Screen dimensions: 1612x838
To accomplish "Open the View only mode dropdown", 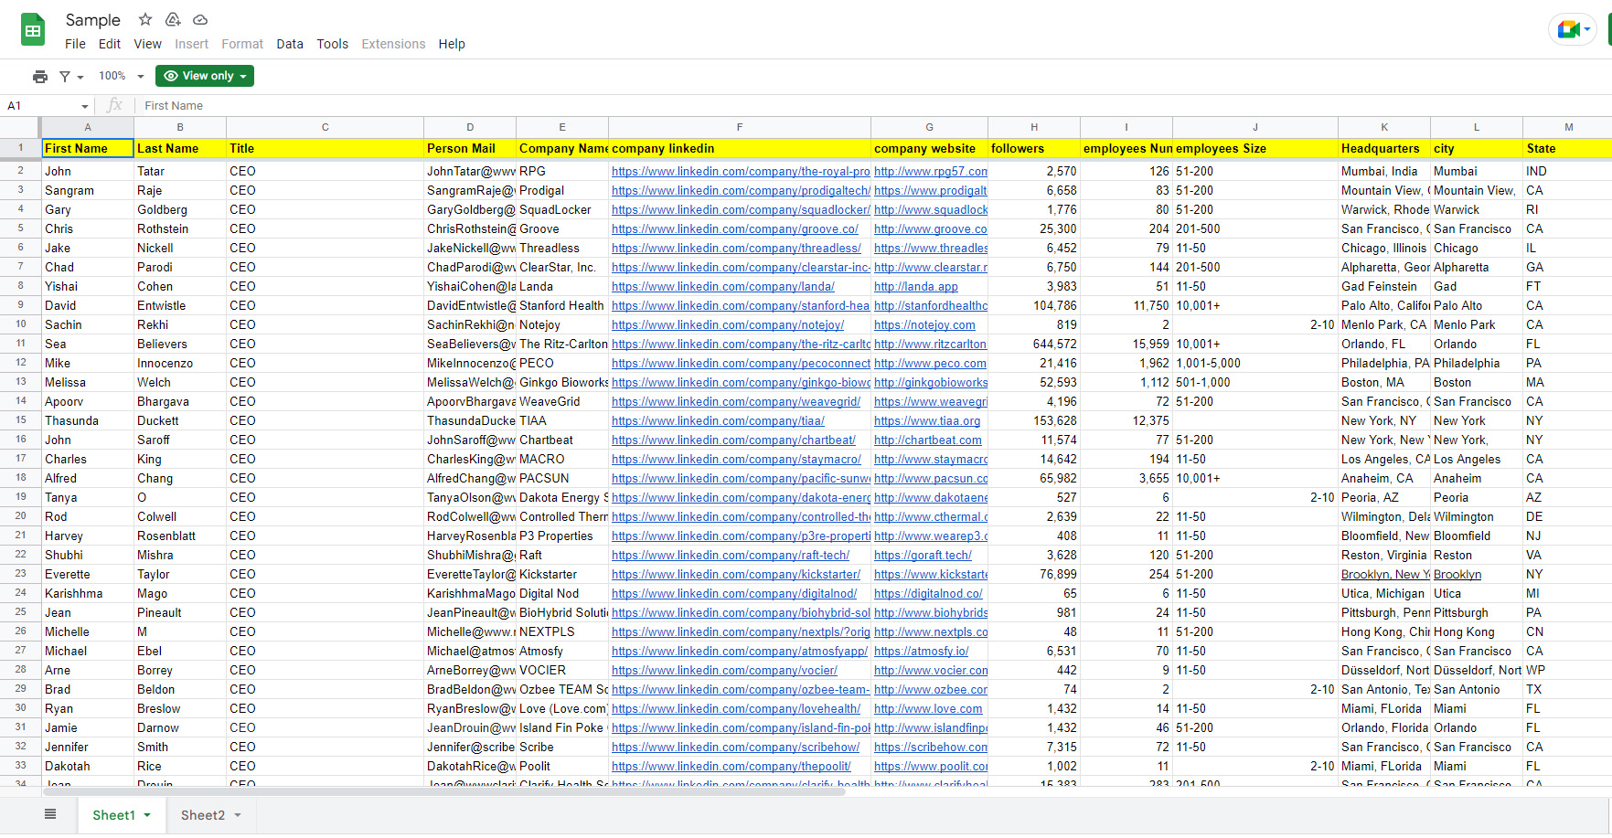I will click(205, 76).
